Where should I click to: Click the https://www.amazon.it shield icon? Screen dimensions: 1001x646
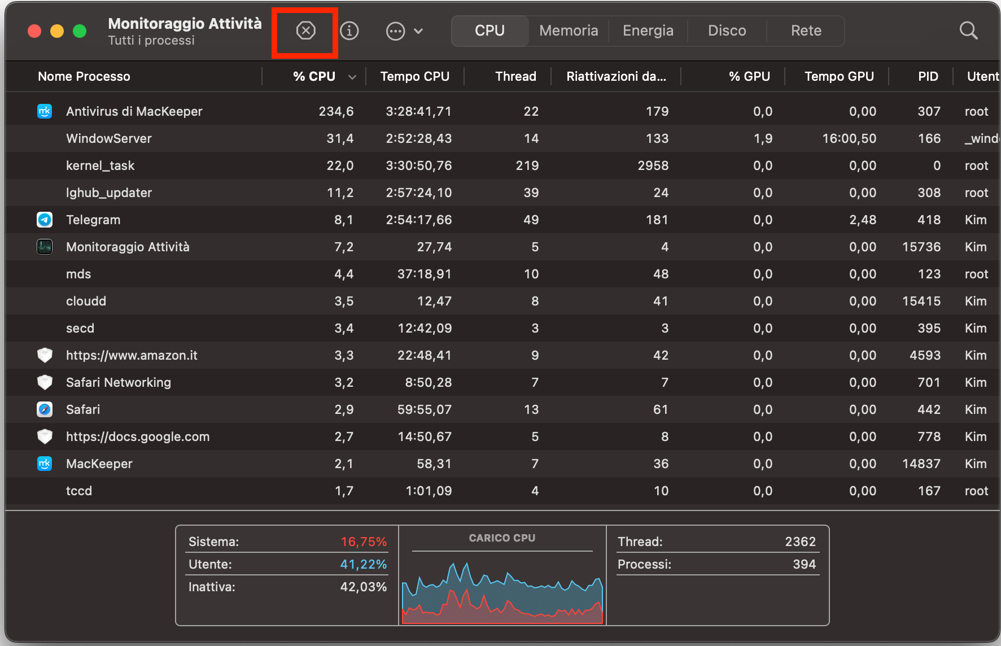click(45, 355)
